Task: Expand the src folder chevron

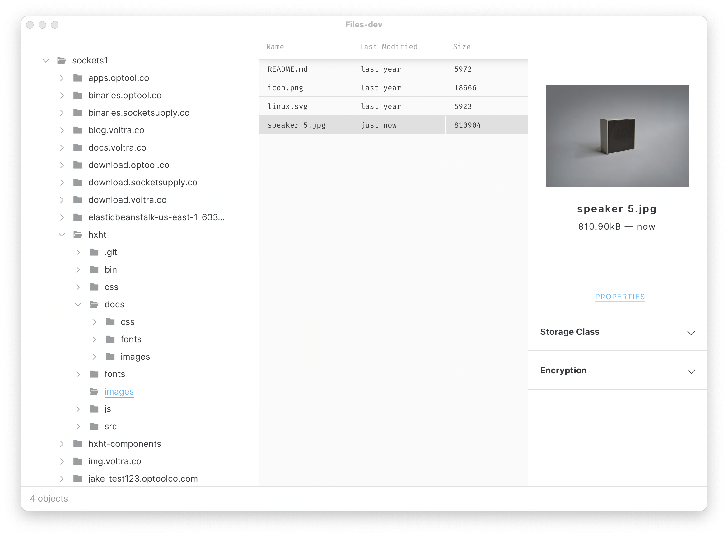Action: pyautogui.click(x=78, y=427)
